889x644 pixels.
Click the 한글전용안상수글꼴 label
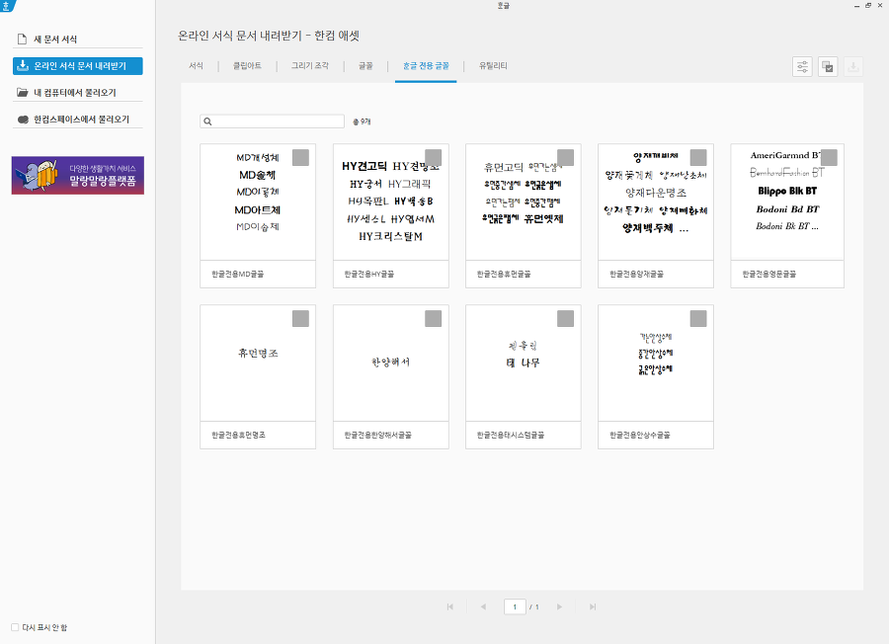tap(640, 435)
